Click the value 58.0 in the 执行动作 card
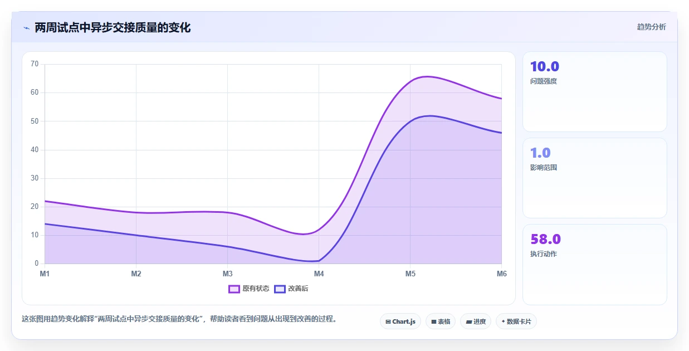This screenshot has width=689, height=351. pos(545,240)
